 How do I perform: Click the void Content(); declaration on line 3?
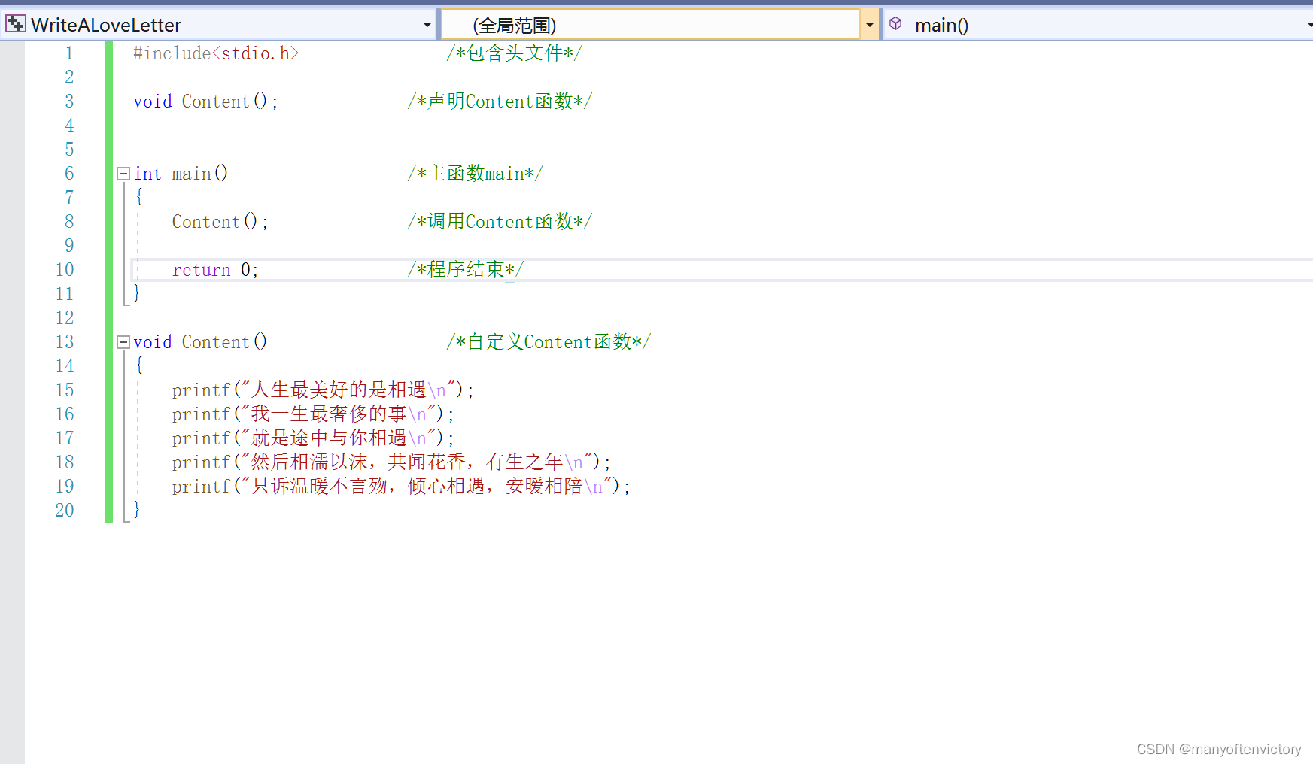(x=205, y=102)
